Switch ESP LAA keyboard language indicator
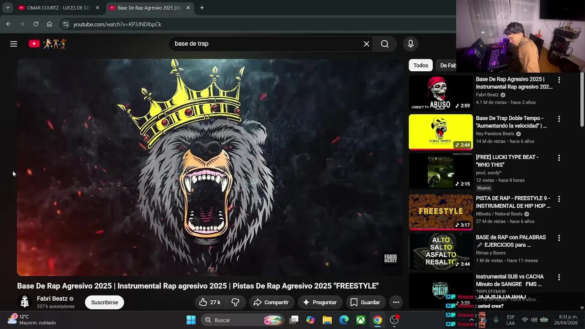585x329 pixels. [x=511, y=320]
